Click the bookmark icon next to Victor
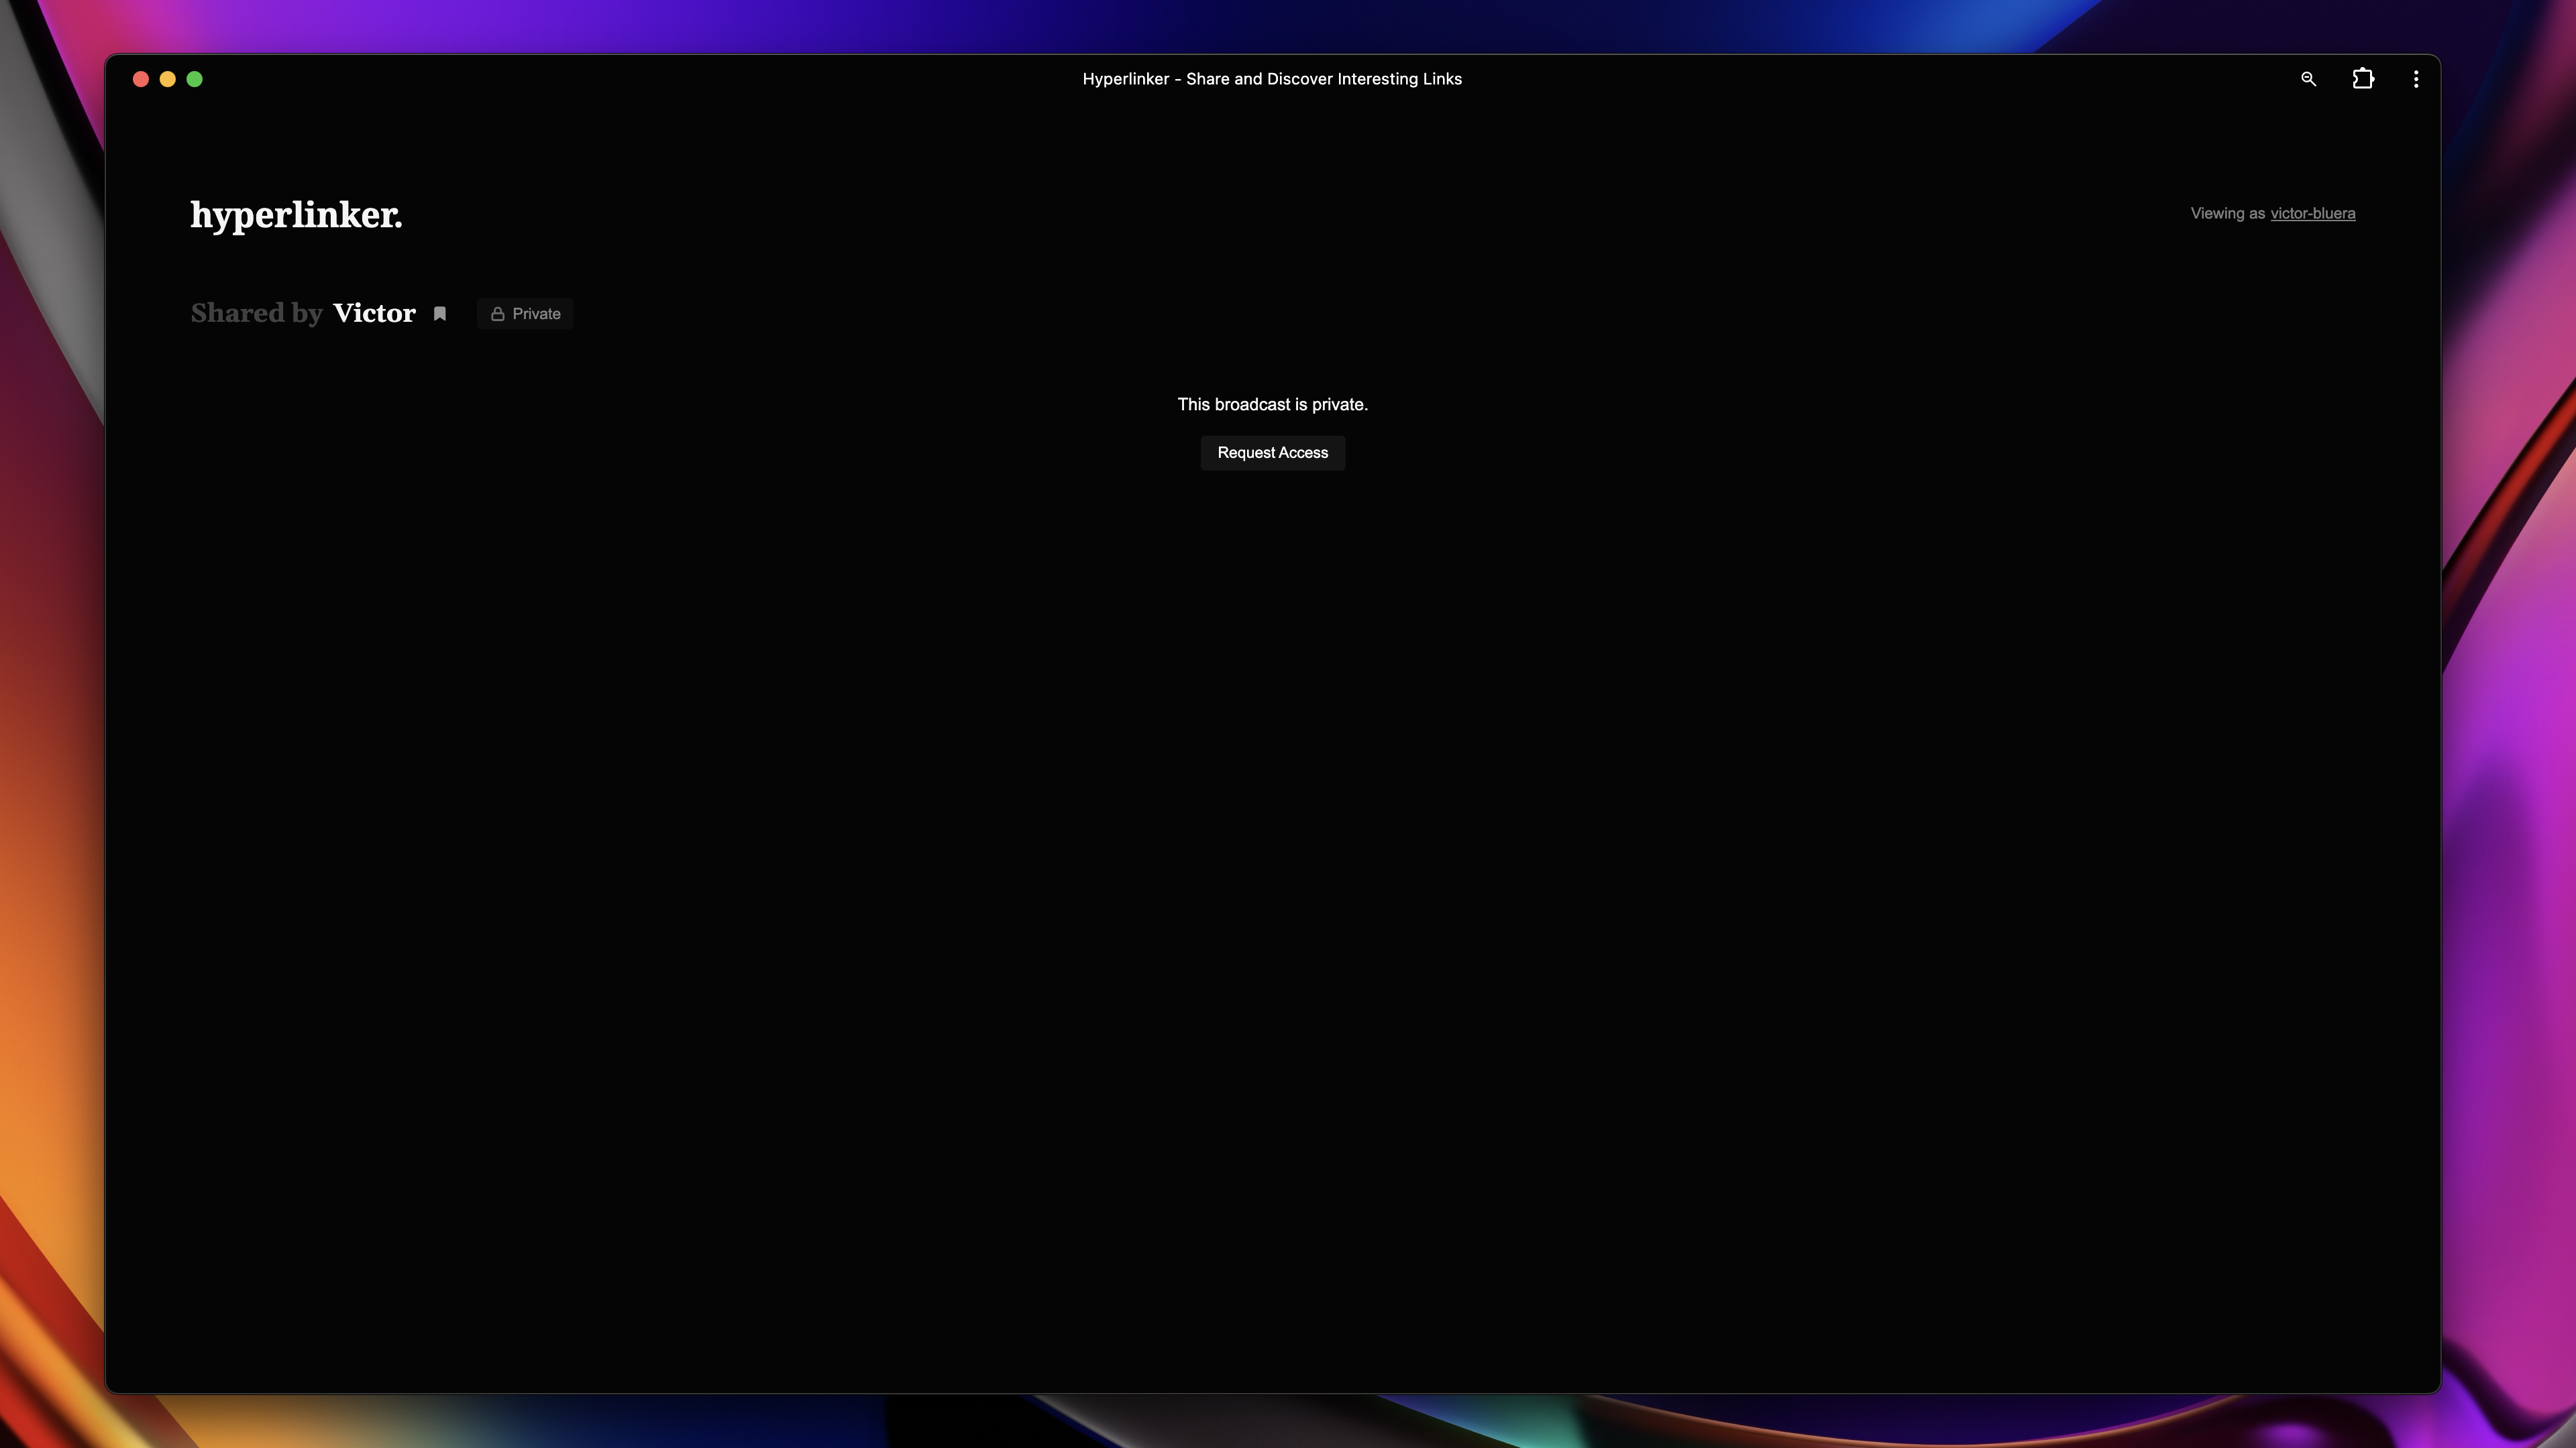Screen dimensions: 2576x1448 tap(440, 314)
